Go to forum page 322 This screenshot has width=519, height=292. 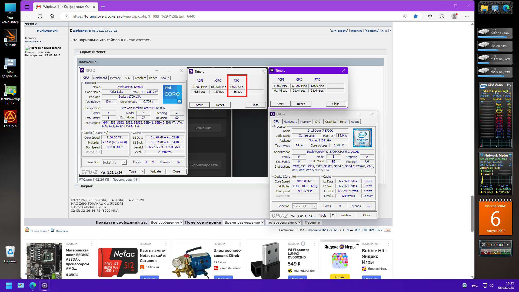[x=380, y=230]
